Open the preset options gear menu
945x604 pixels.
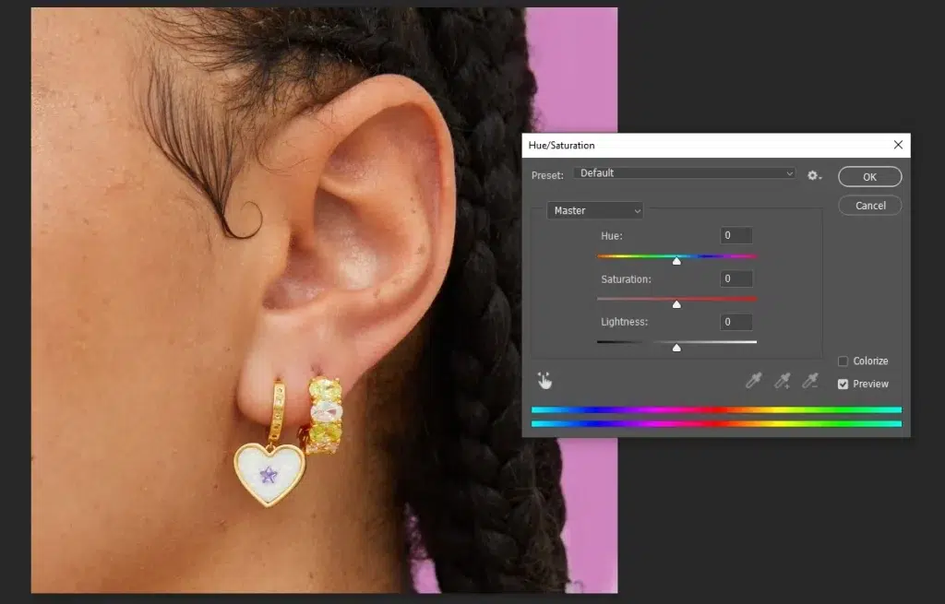pos(814,174)
